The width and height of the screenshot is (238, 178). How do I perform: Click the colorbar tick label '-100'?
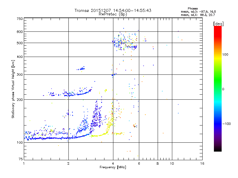226,124
